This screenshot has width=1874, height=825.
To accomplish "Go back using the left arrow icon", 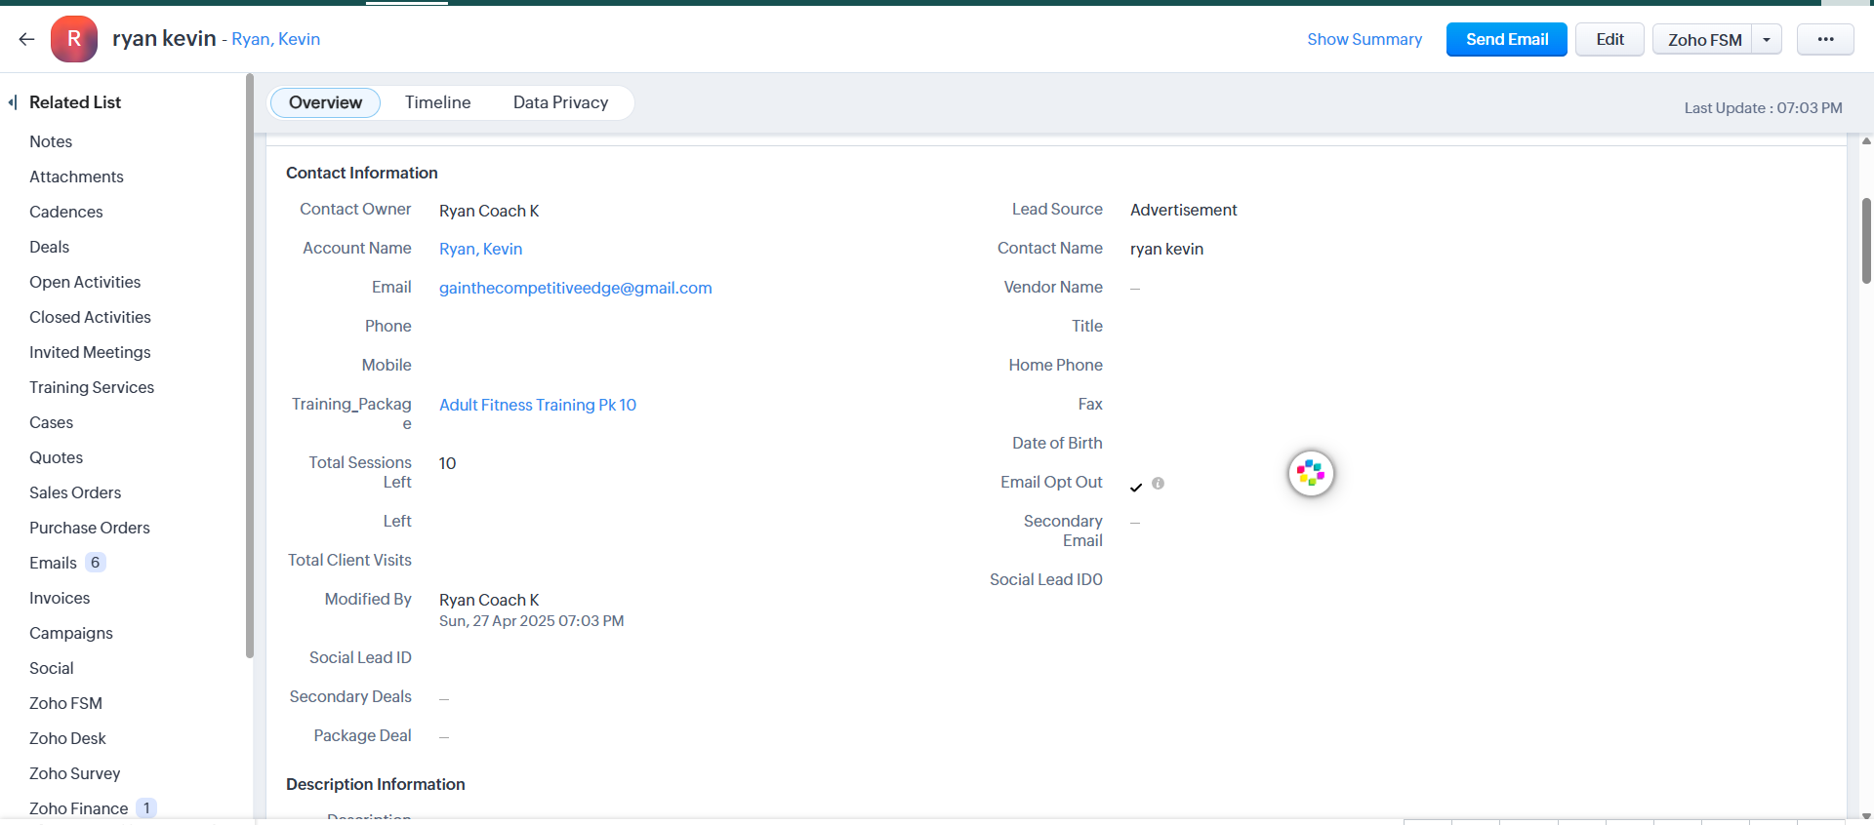I will point(26,39).
